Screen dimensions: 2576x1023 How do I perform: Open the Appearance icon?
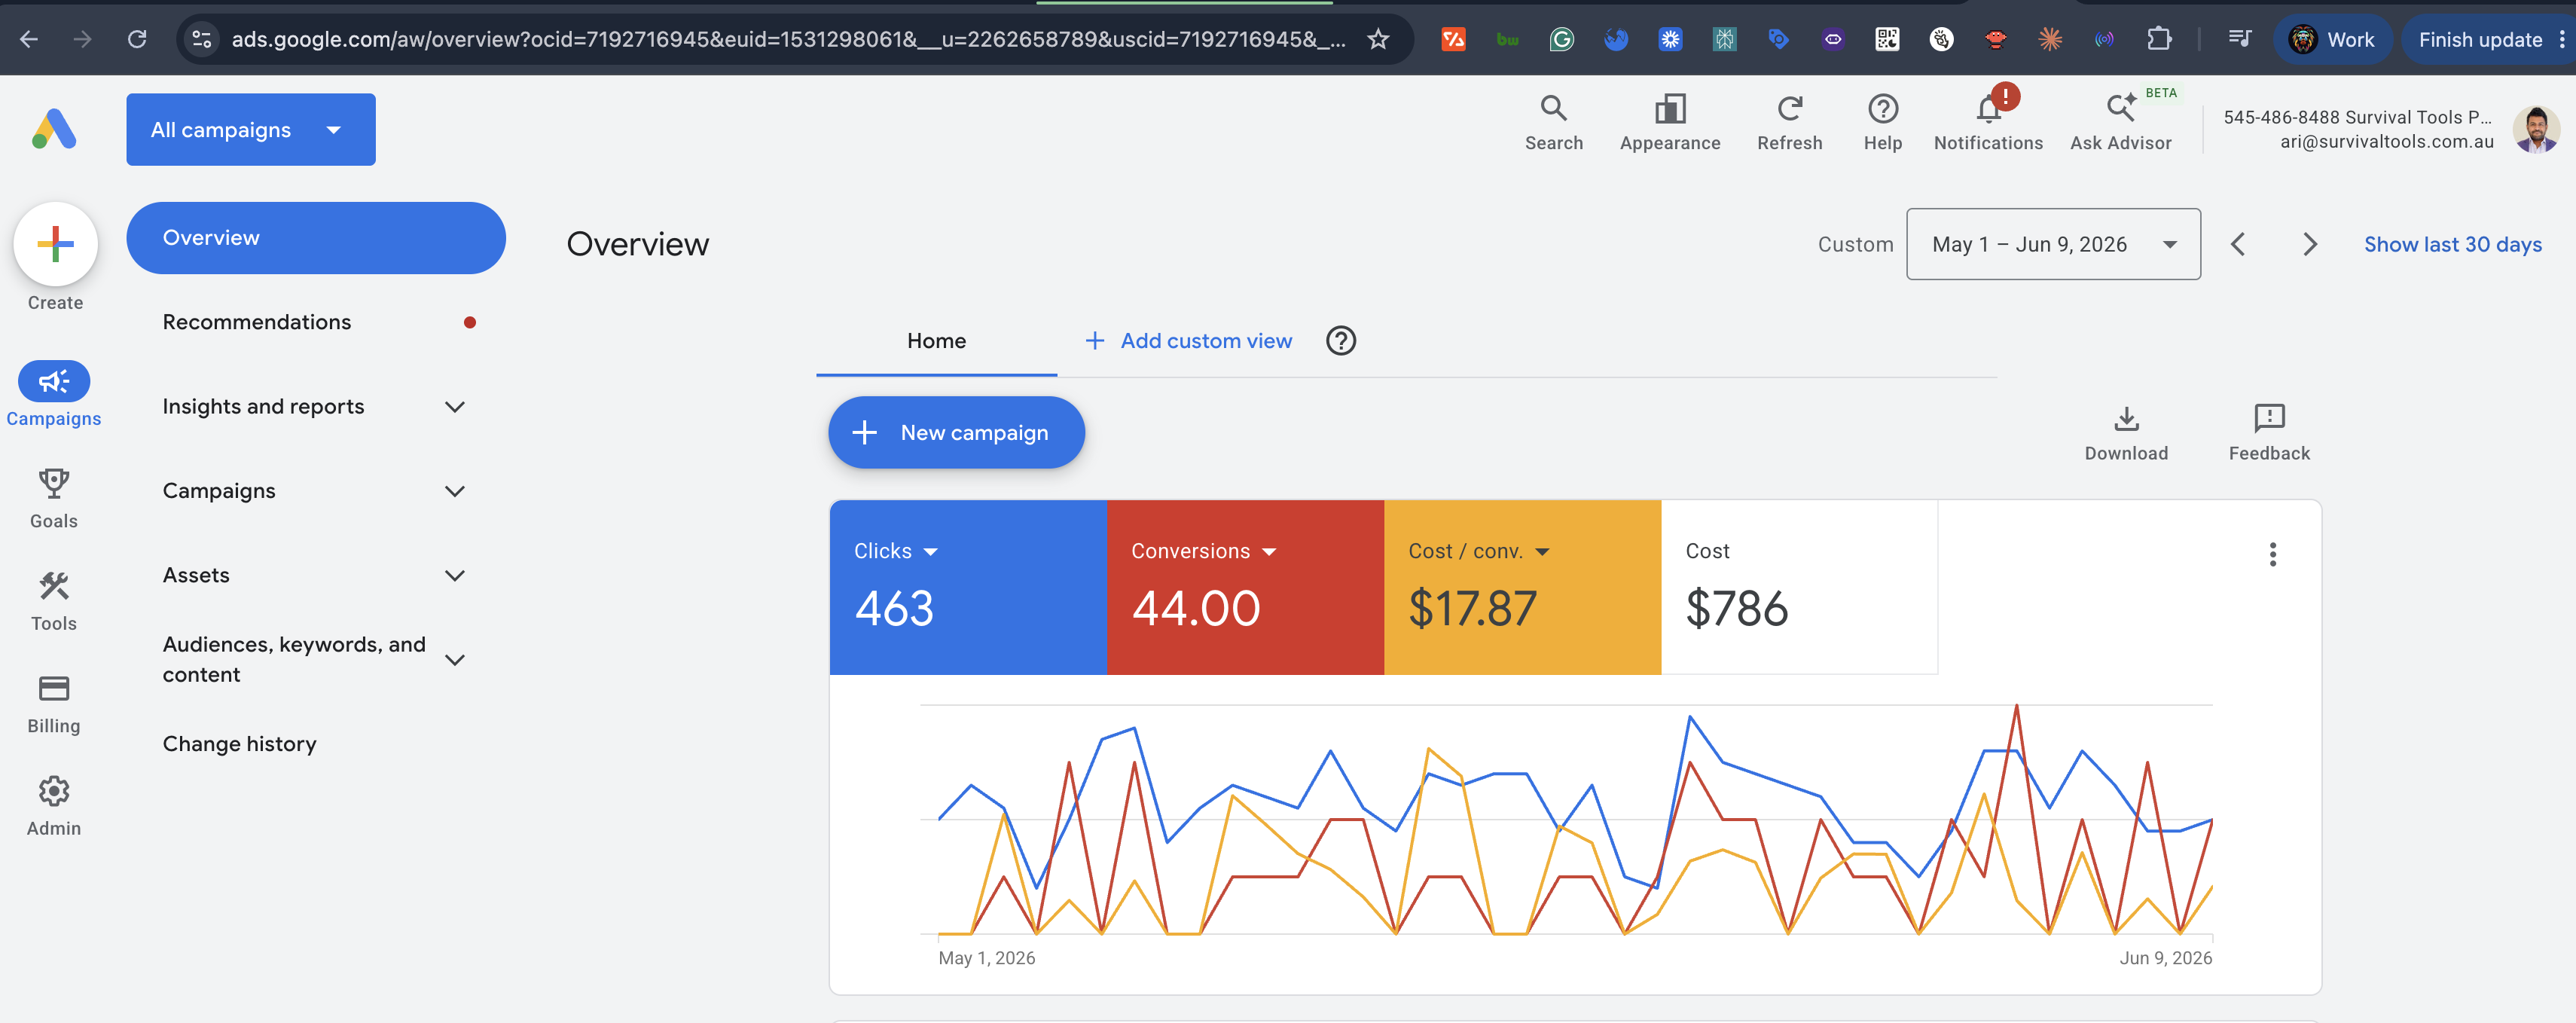pos(1670,108)
